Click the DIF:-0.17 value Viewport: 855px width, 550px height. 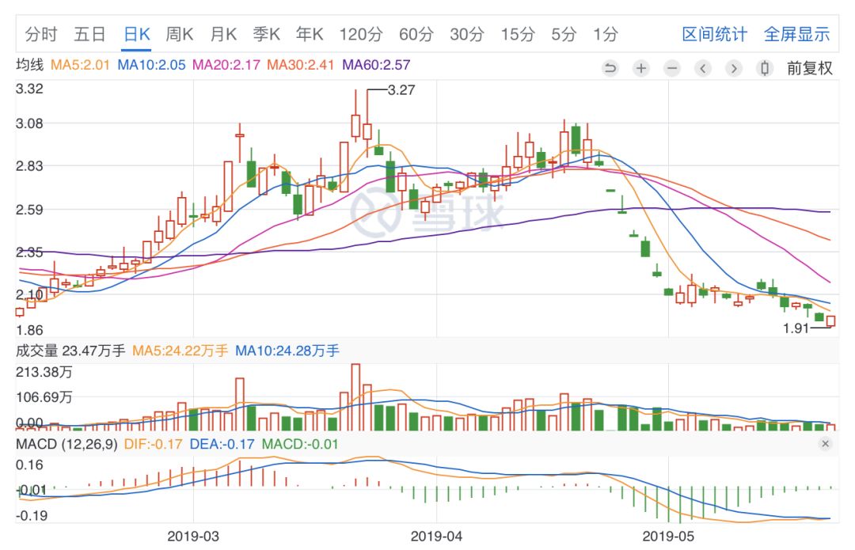154,444
